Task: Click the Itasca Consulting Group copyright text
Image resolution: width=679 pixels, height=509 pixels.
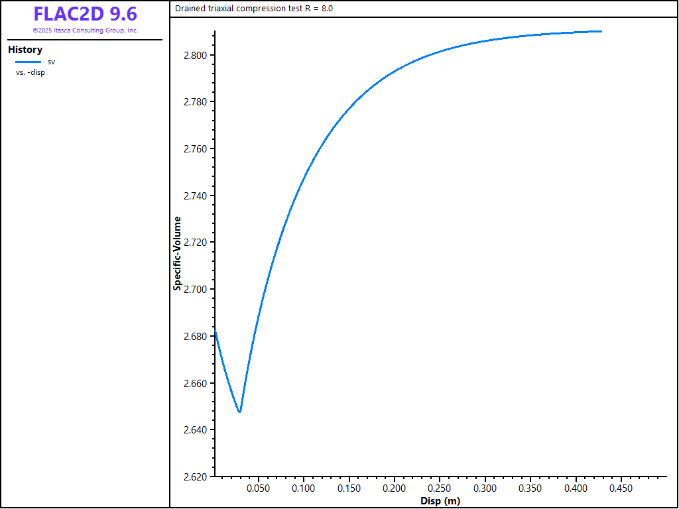Action: point(85,30)
